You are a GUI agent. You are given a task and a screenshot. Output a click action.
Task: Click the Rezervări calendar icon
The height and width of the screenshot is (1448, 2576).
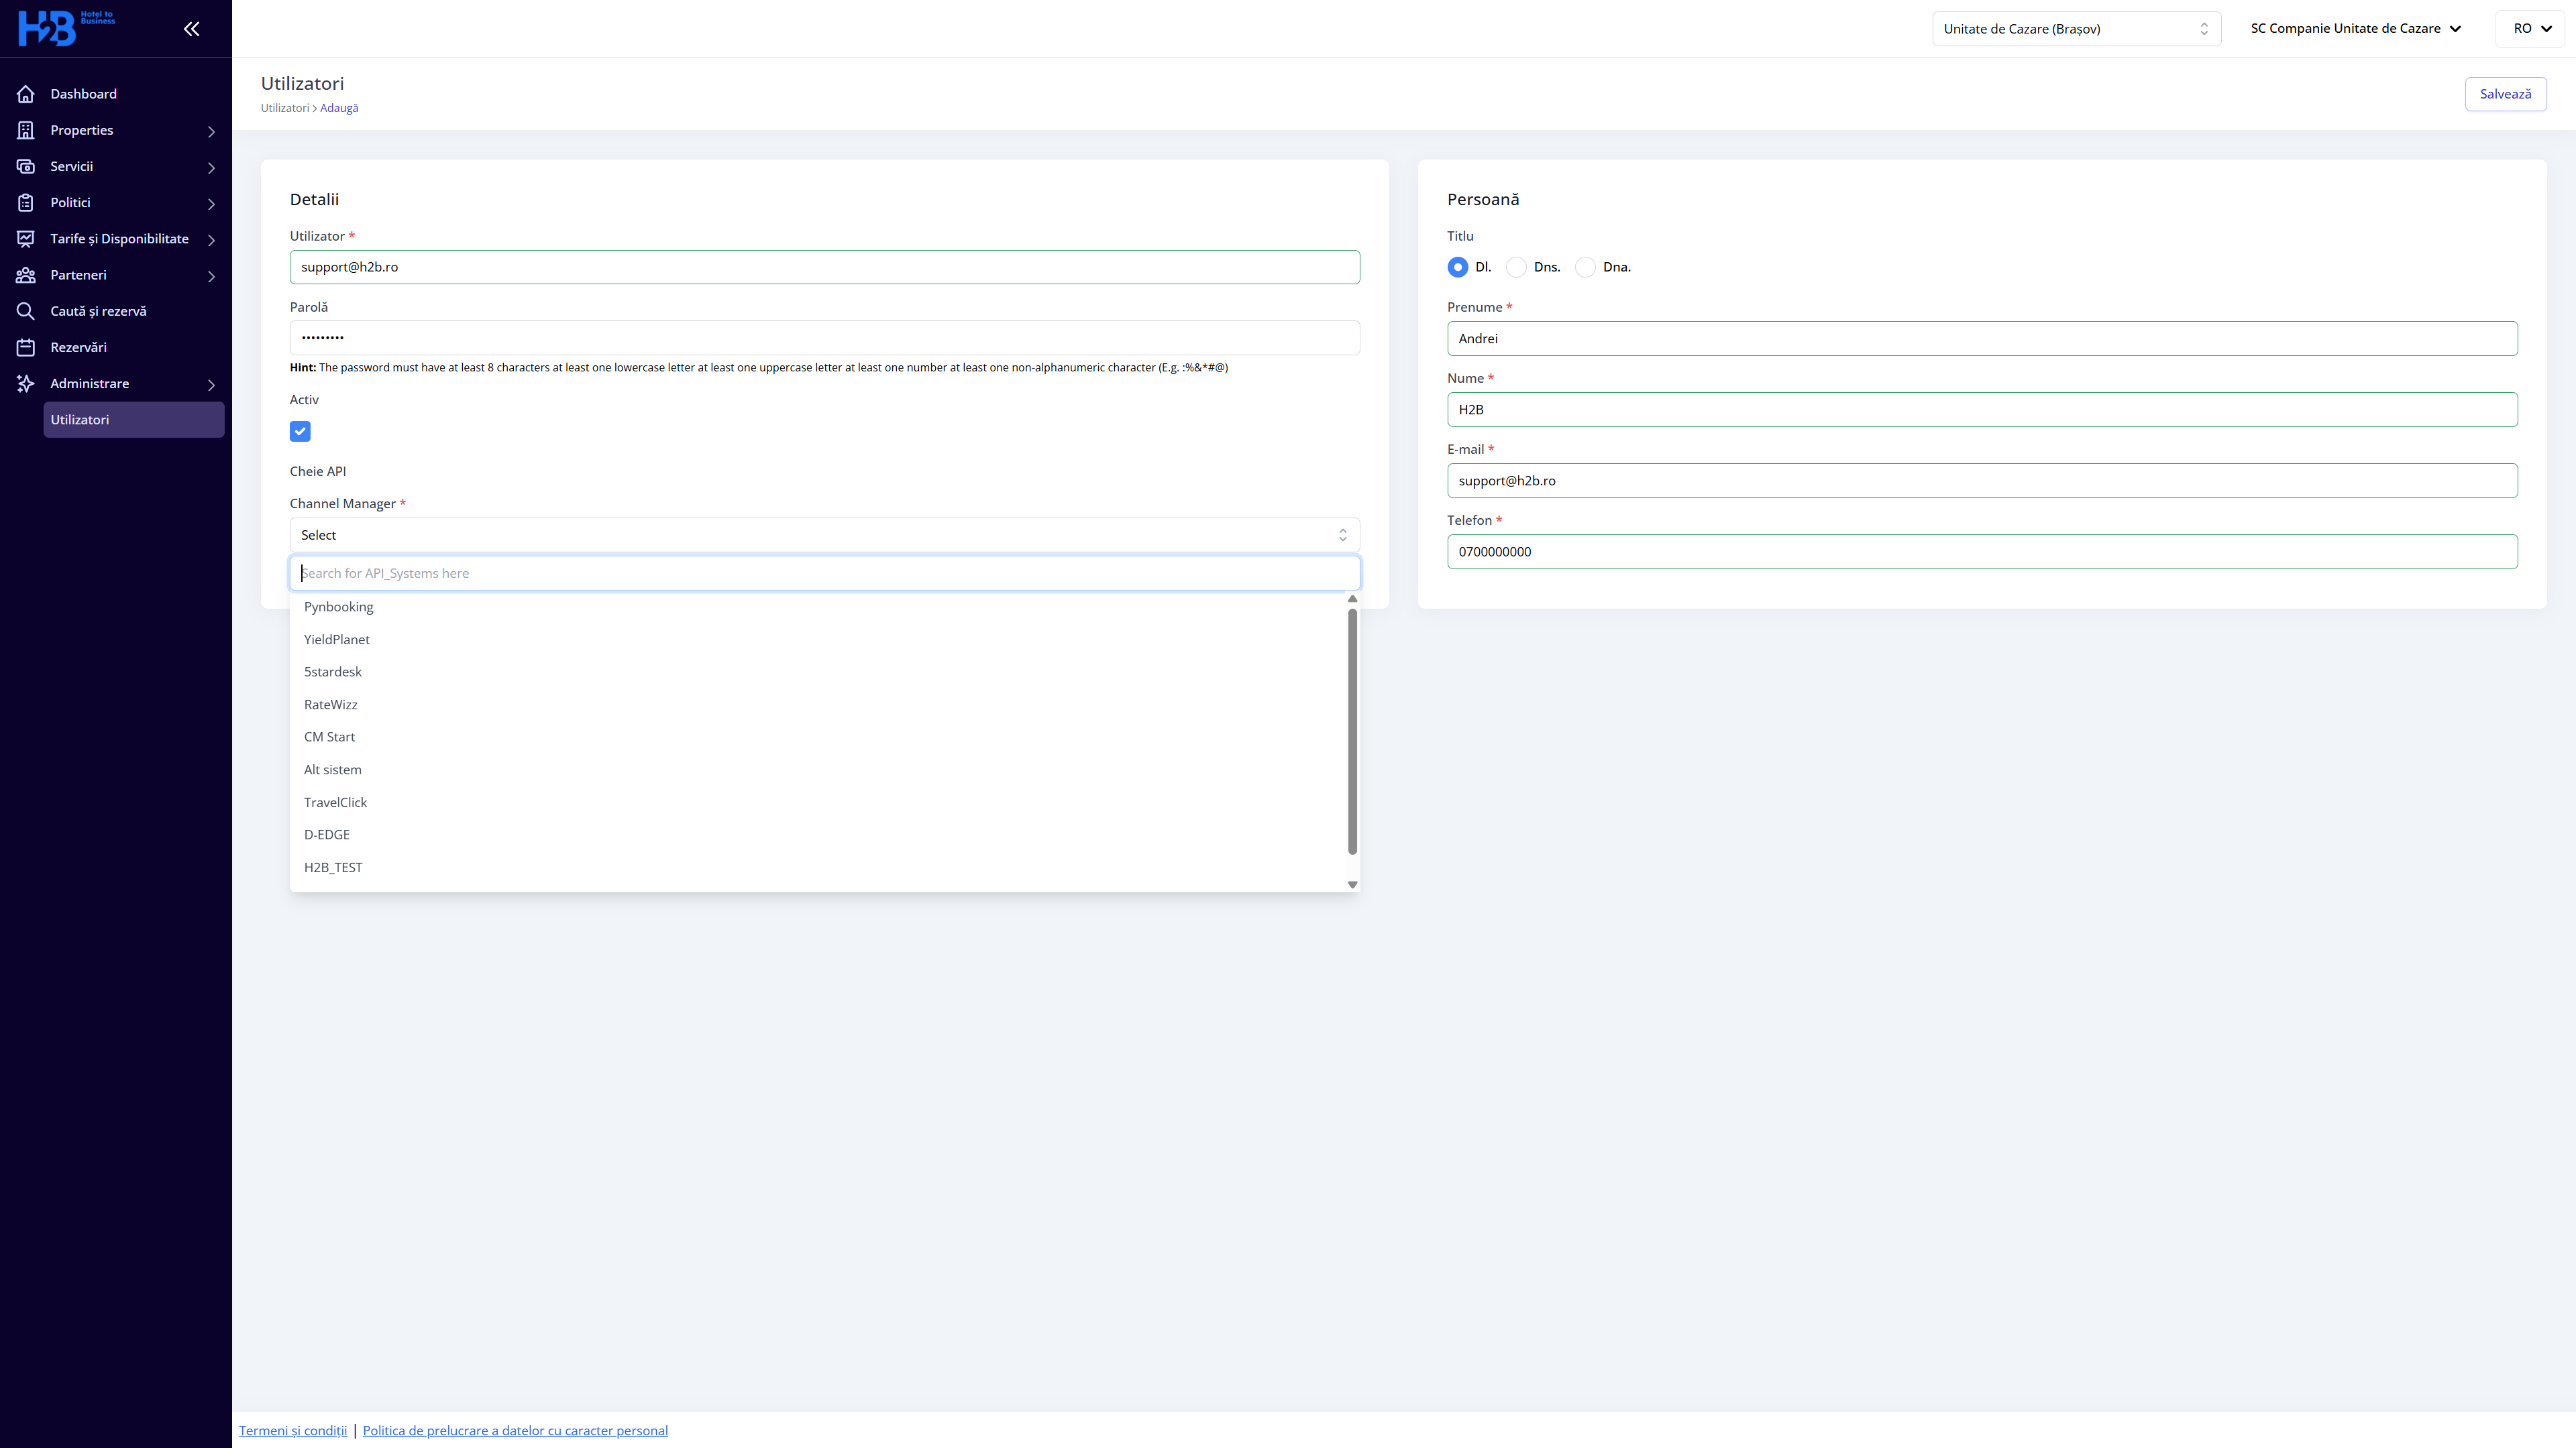click(26, 348)
